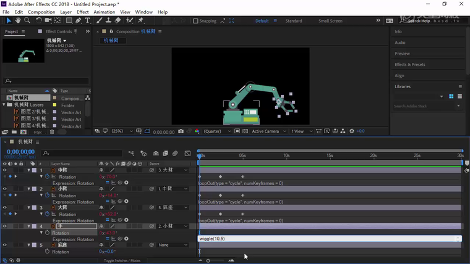Select the Eraser tool
The width and height of the screenshot is (470, 264).
[117, 20]
